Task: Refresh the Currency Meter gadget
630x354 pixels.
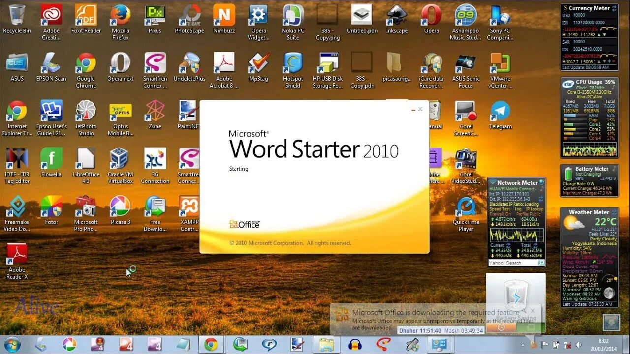Action: click(614, 8)
